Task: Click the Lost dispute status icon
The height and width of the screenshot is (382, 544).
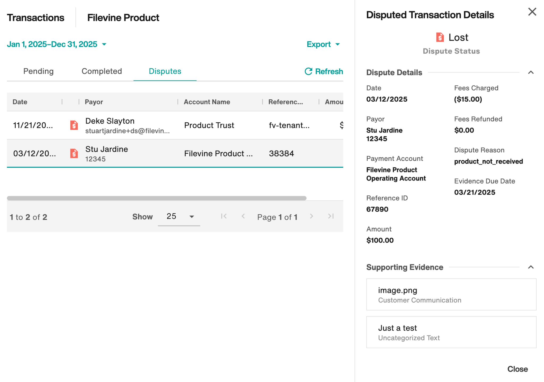Action: [440, 37]
